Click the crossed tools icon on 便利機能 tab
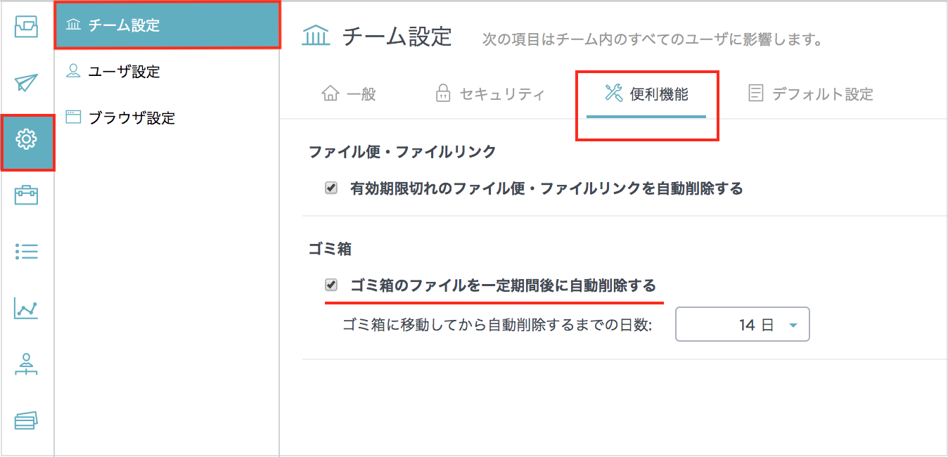This screenshot has height=457, width=948. (x=614, y=91)
